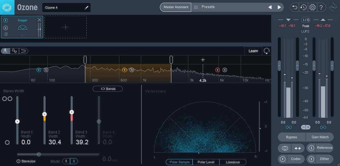Click the iZotope logo at top right
Screen dimensions: 340x166
coord(332,7)
